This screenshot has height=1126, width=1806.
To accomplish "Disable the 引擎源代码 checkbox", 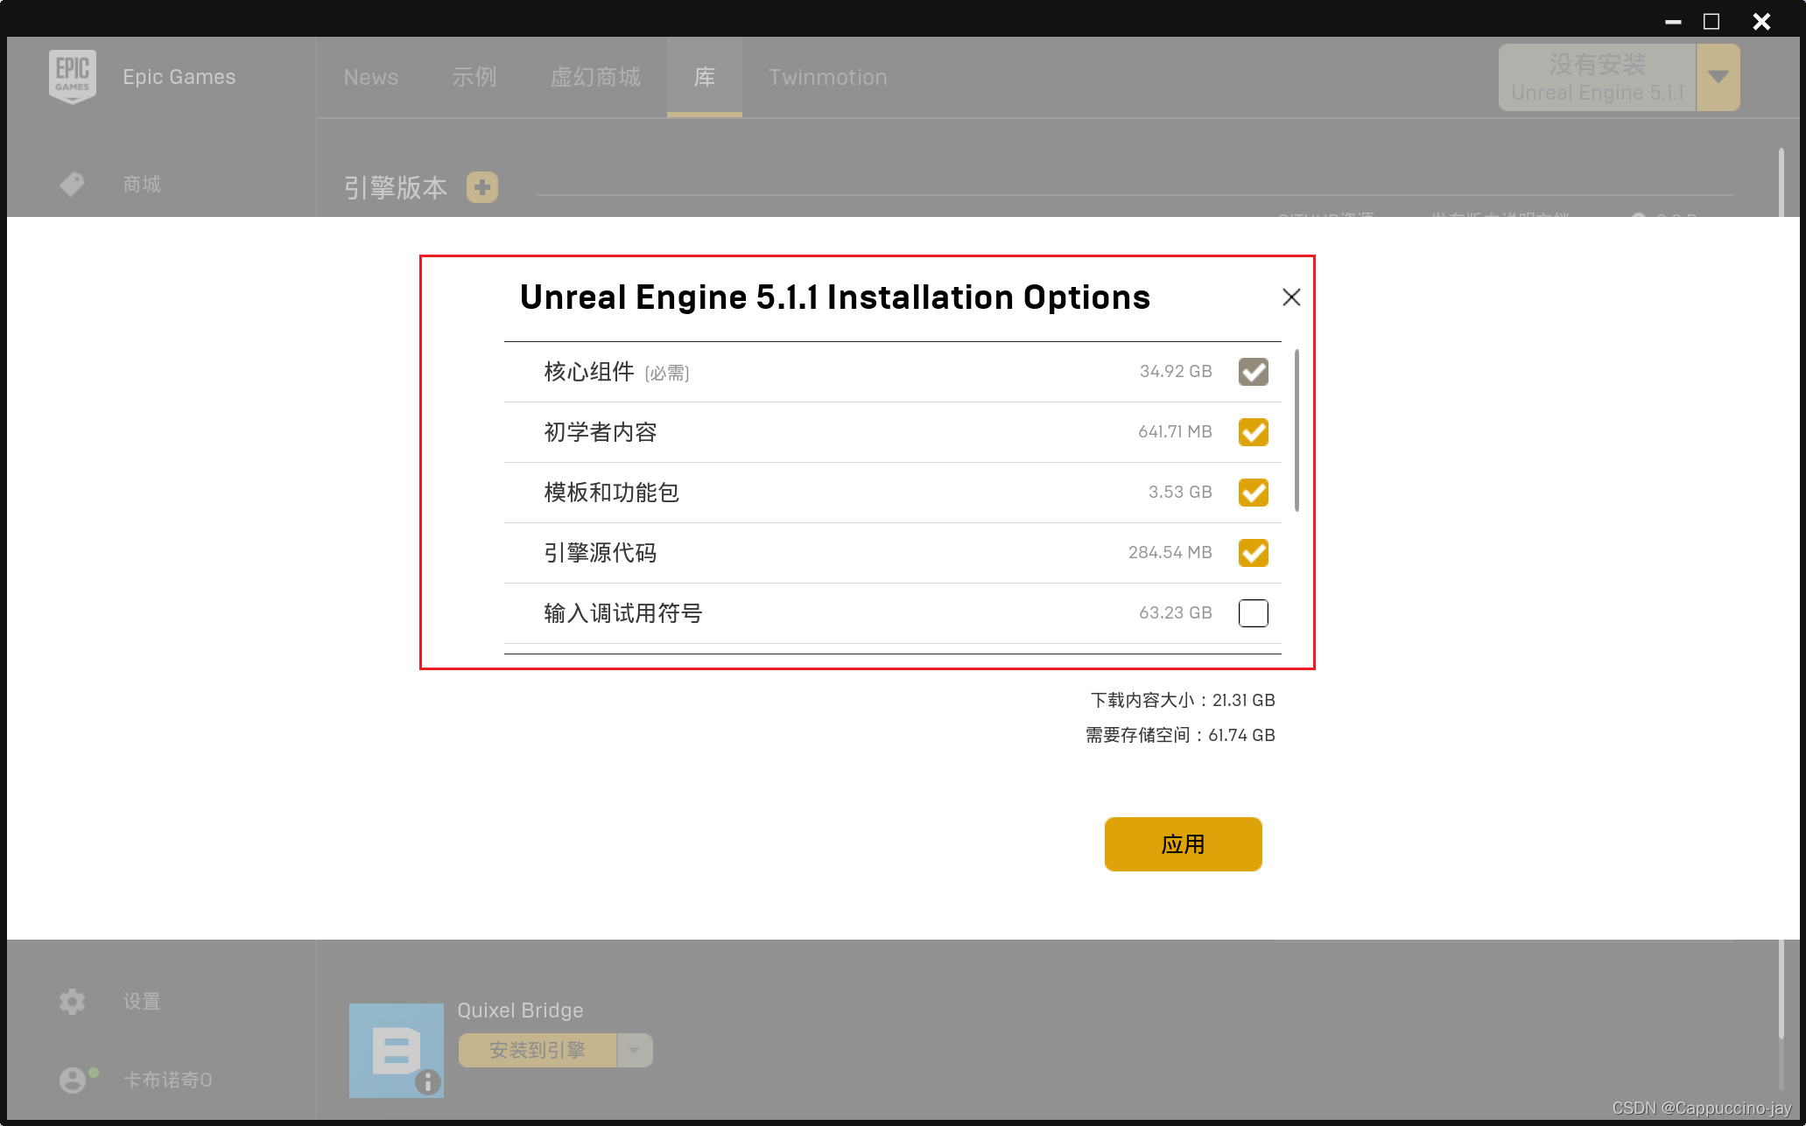I will [1253, 553].
